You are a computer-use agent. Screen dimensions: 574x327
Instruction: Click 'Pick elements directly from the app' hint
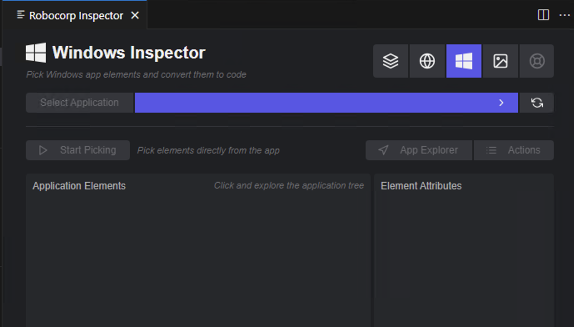[x=208, y=150]
